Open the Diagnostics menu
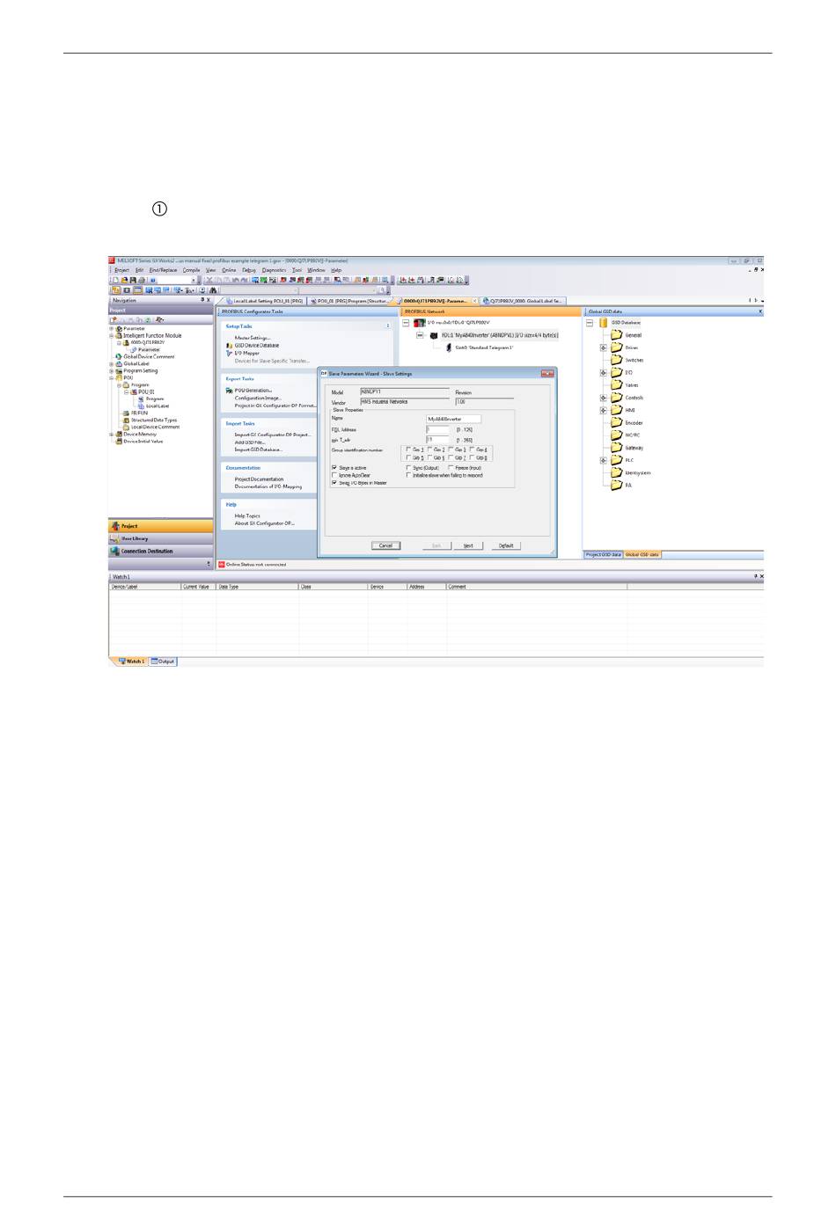 (x=274, y=270)
